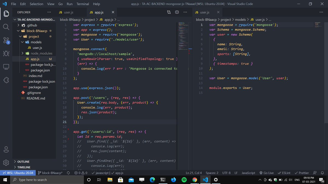The width and height of the screenshot is (328, 184).
Task: Open Microsoft Edge from the taskbar
Action: tap(152, 180)
